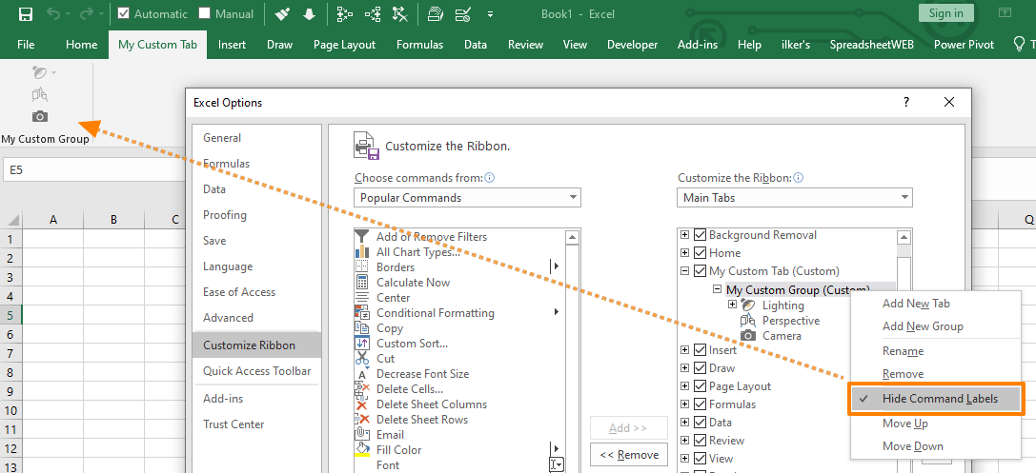Screen dimensions: 1036x473
Task: Collapse the My Custom Group (Custom) node
Action: (717, 289)
